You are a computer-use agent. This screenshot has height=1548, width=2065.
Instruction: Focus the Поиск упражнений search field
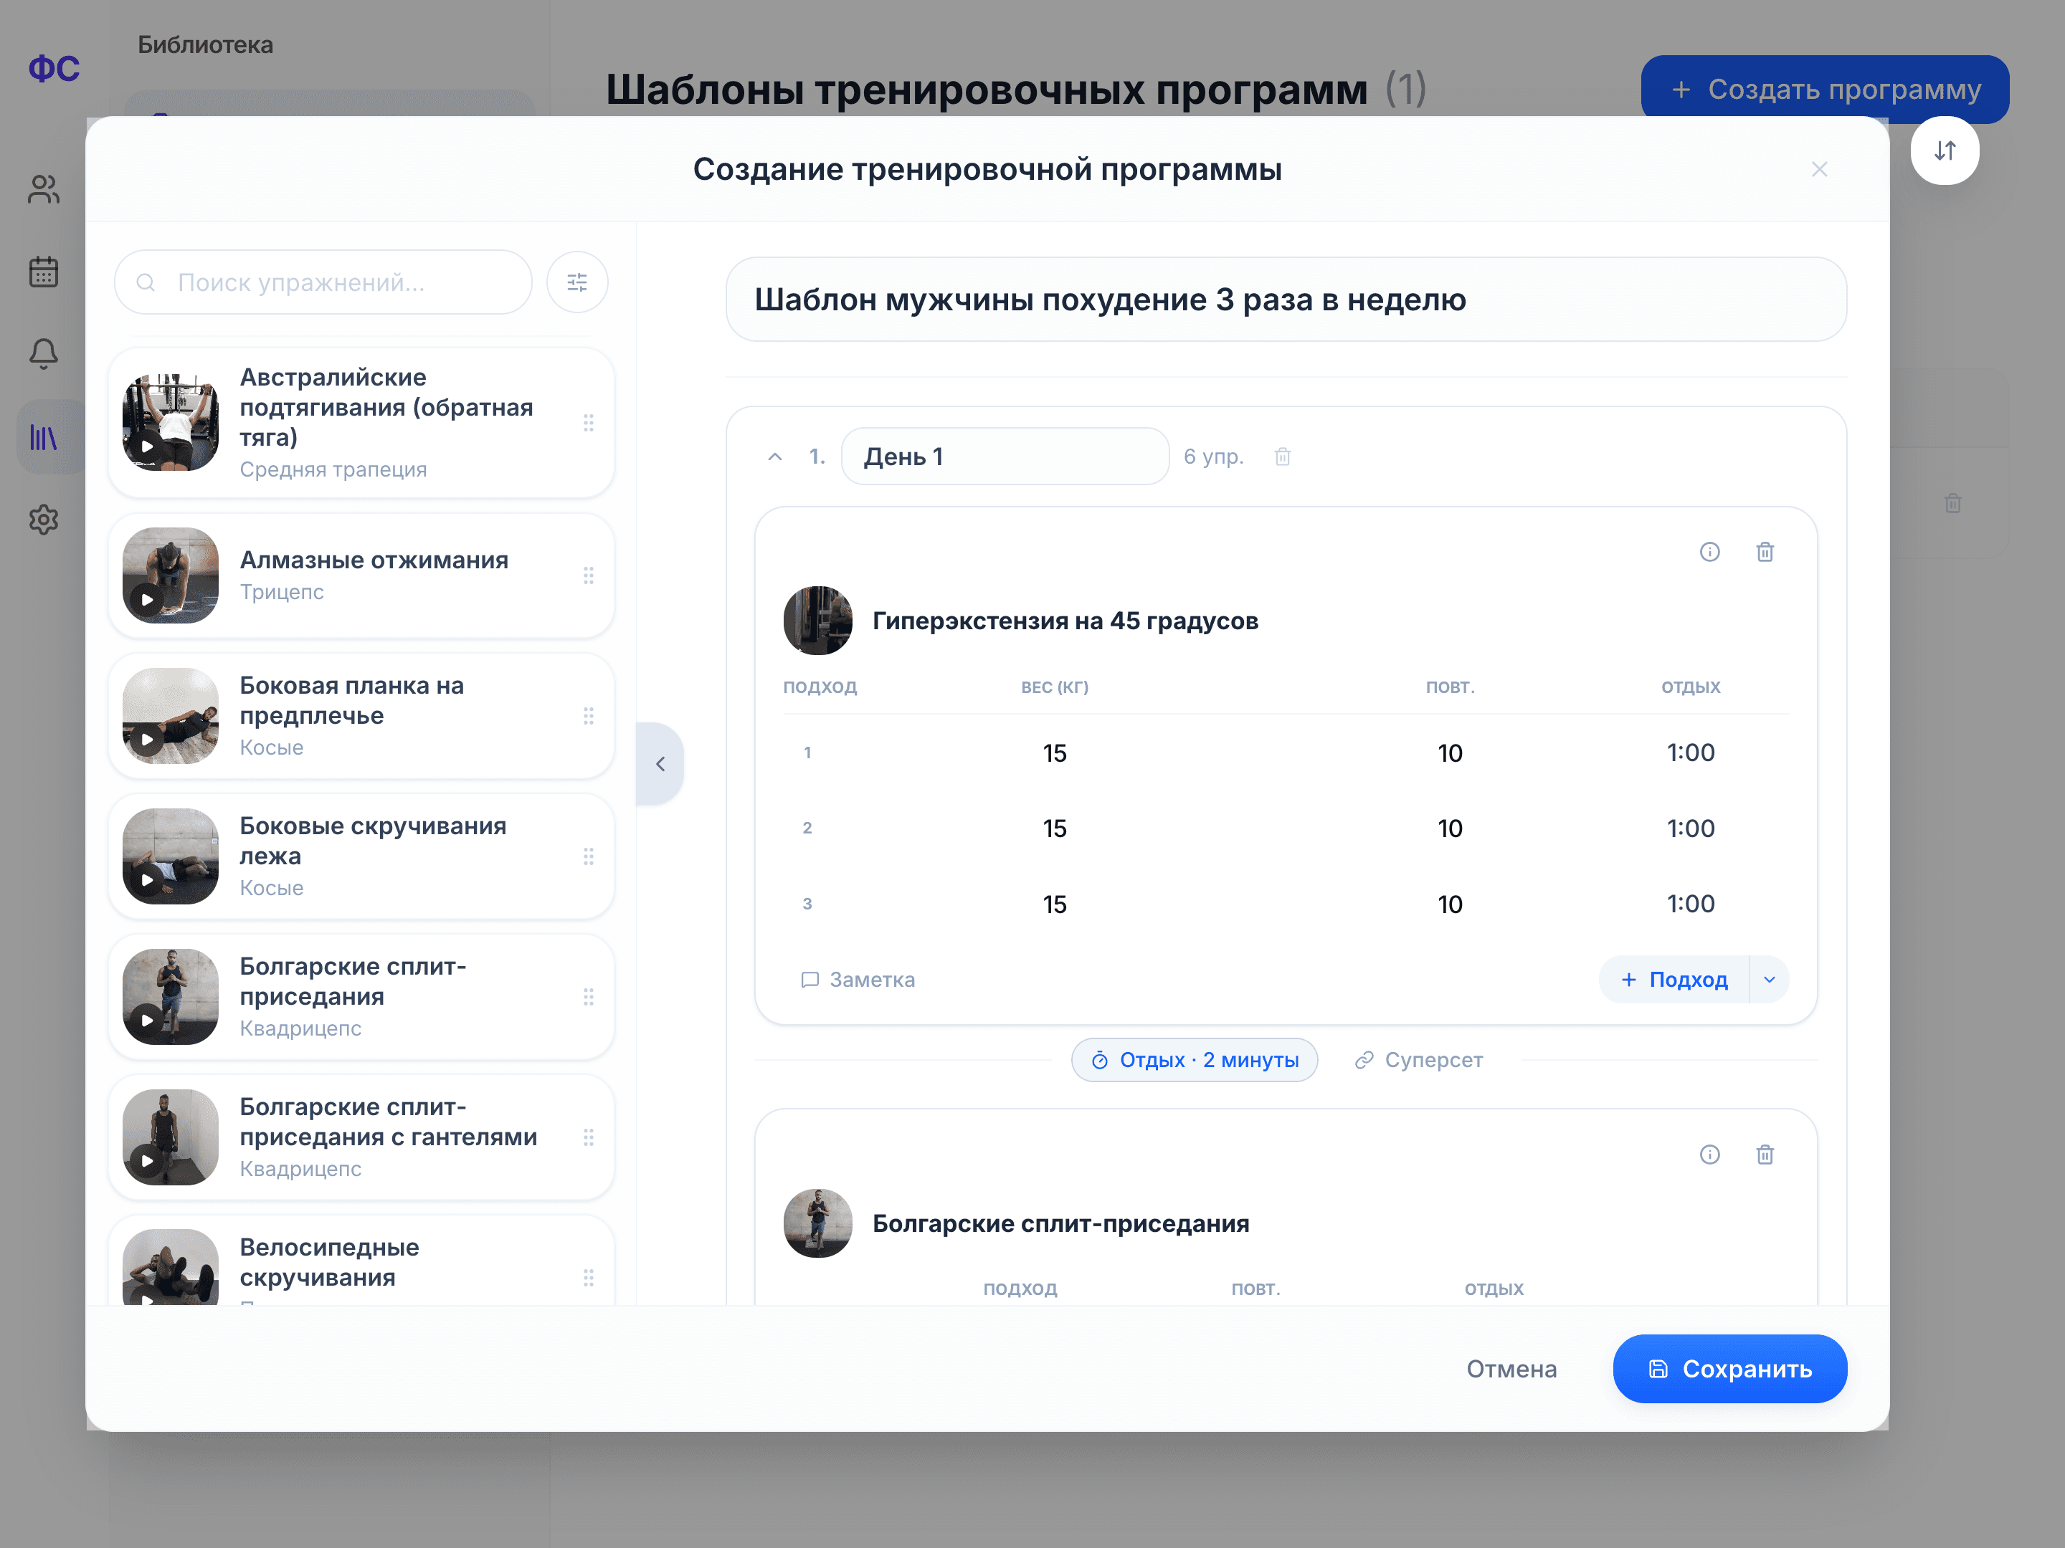point(323,282)
